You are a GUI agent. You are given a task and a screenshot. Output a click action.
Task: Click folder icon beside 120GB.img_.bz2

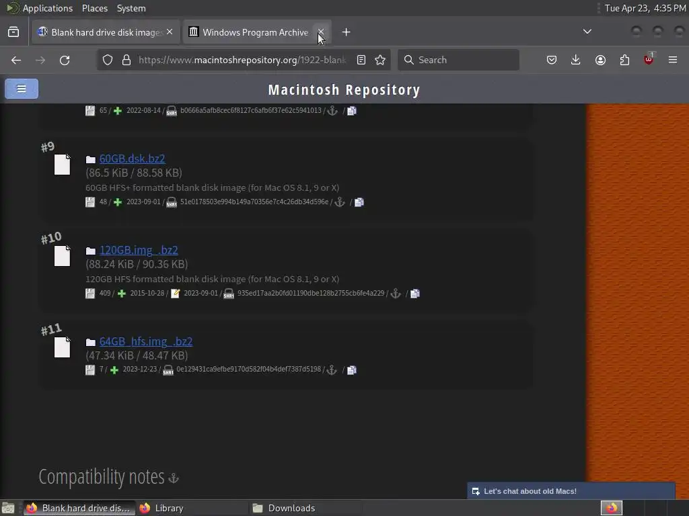(91, 251)
